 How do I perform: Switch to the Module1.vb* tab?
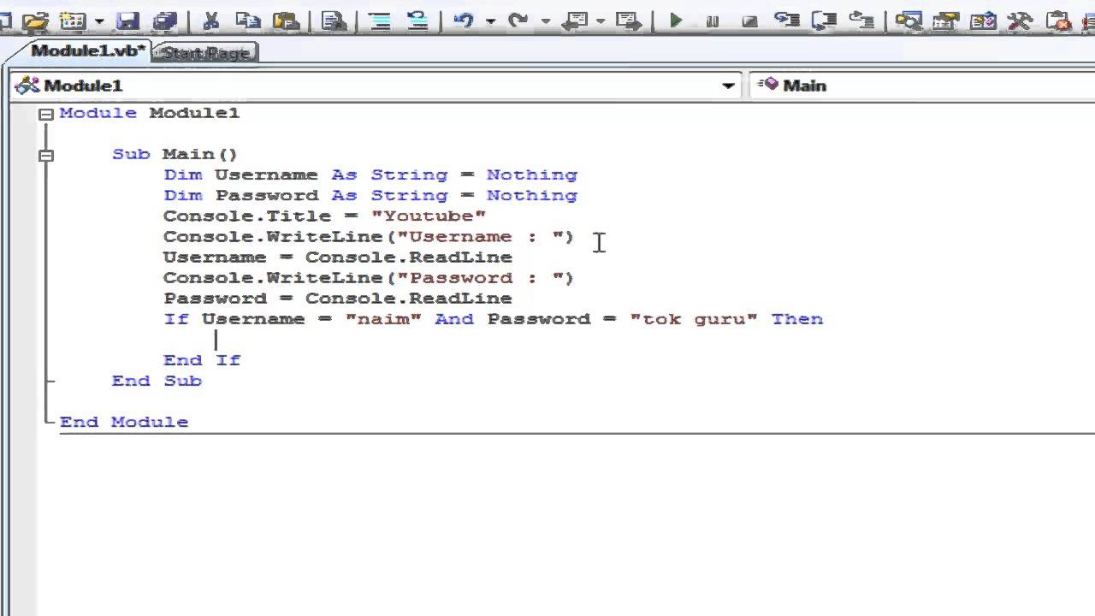coord(88,51)
